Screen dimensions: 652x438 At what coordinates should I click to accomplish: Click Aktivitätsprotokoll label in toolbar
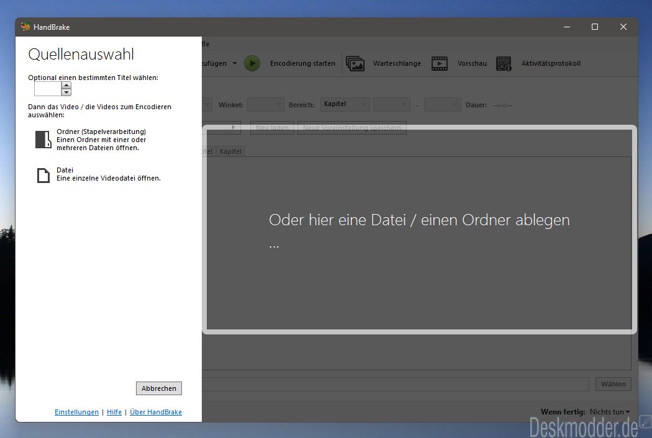coord(551,63)
